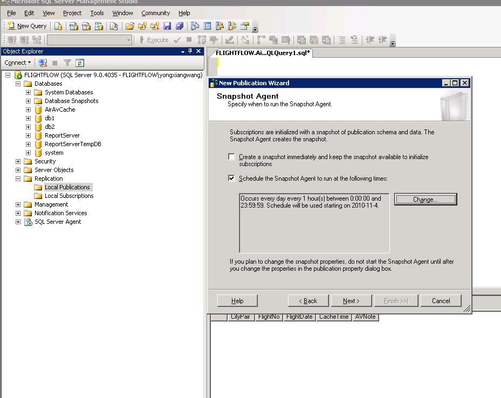Viewport: 501px width, 398px height.
Task: Click the Save floppy disk icon
Action: pyautogui.click(x=167, y=26)
